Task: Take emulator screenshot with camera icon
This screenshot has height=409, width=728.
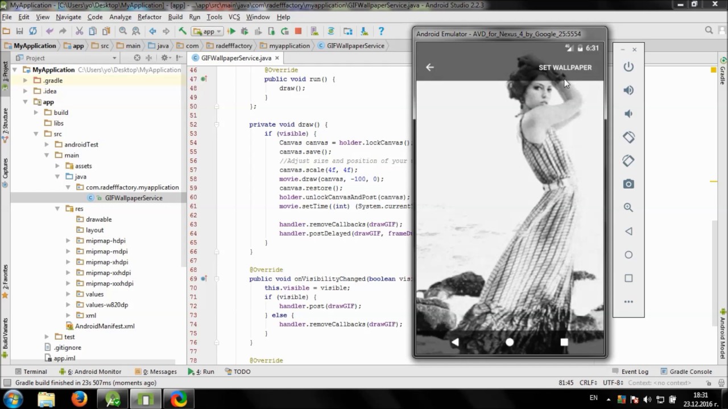Action: (x=628, y=184)
